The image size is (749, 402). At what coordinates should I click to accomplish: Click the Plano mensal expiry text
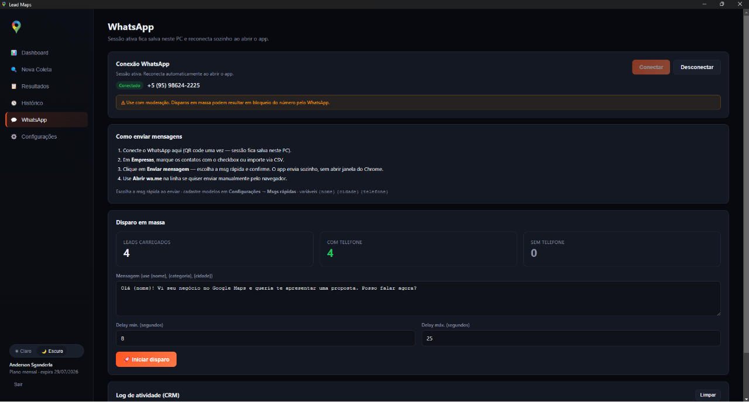click(44, 372)
